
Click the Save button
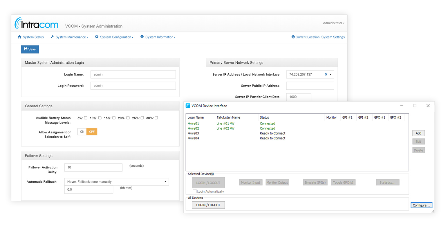tap(30, 49)
